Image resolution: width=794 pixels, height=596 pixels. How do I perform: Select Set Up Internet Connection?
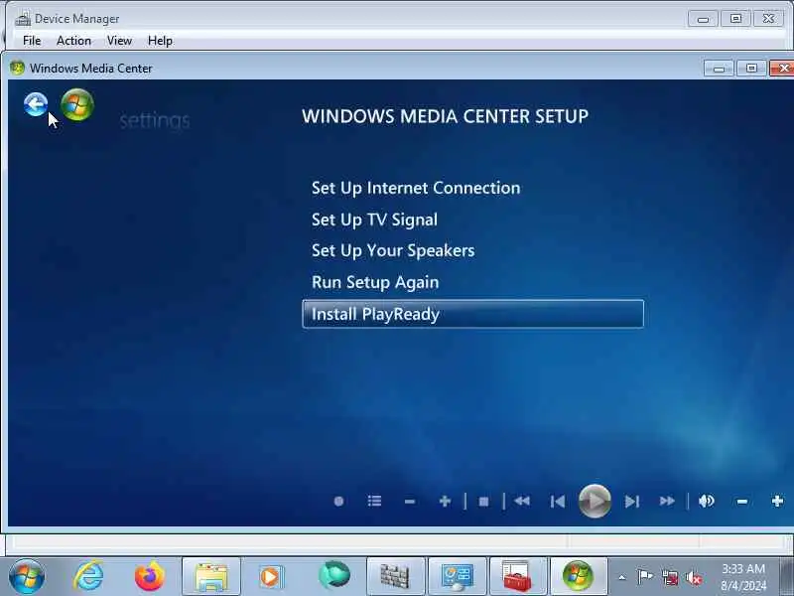click(x=416, y=188)
